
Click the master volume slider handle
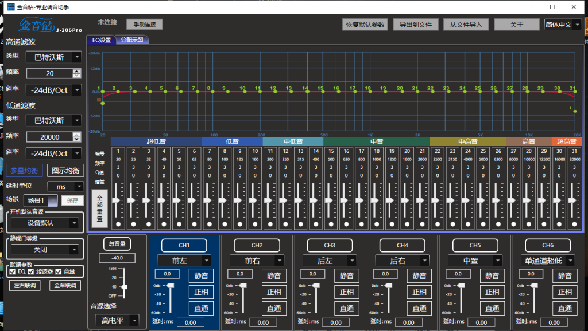pos(124,287)
